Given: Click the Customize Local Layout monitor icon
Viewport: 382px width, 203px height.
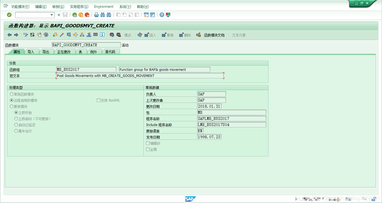Looking at the screenshot, I should (168, 15).
